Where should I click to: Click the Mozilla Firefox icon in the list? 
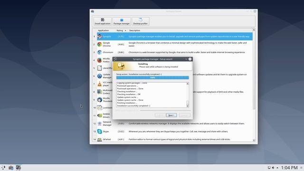click(x=100, y=60)
